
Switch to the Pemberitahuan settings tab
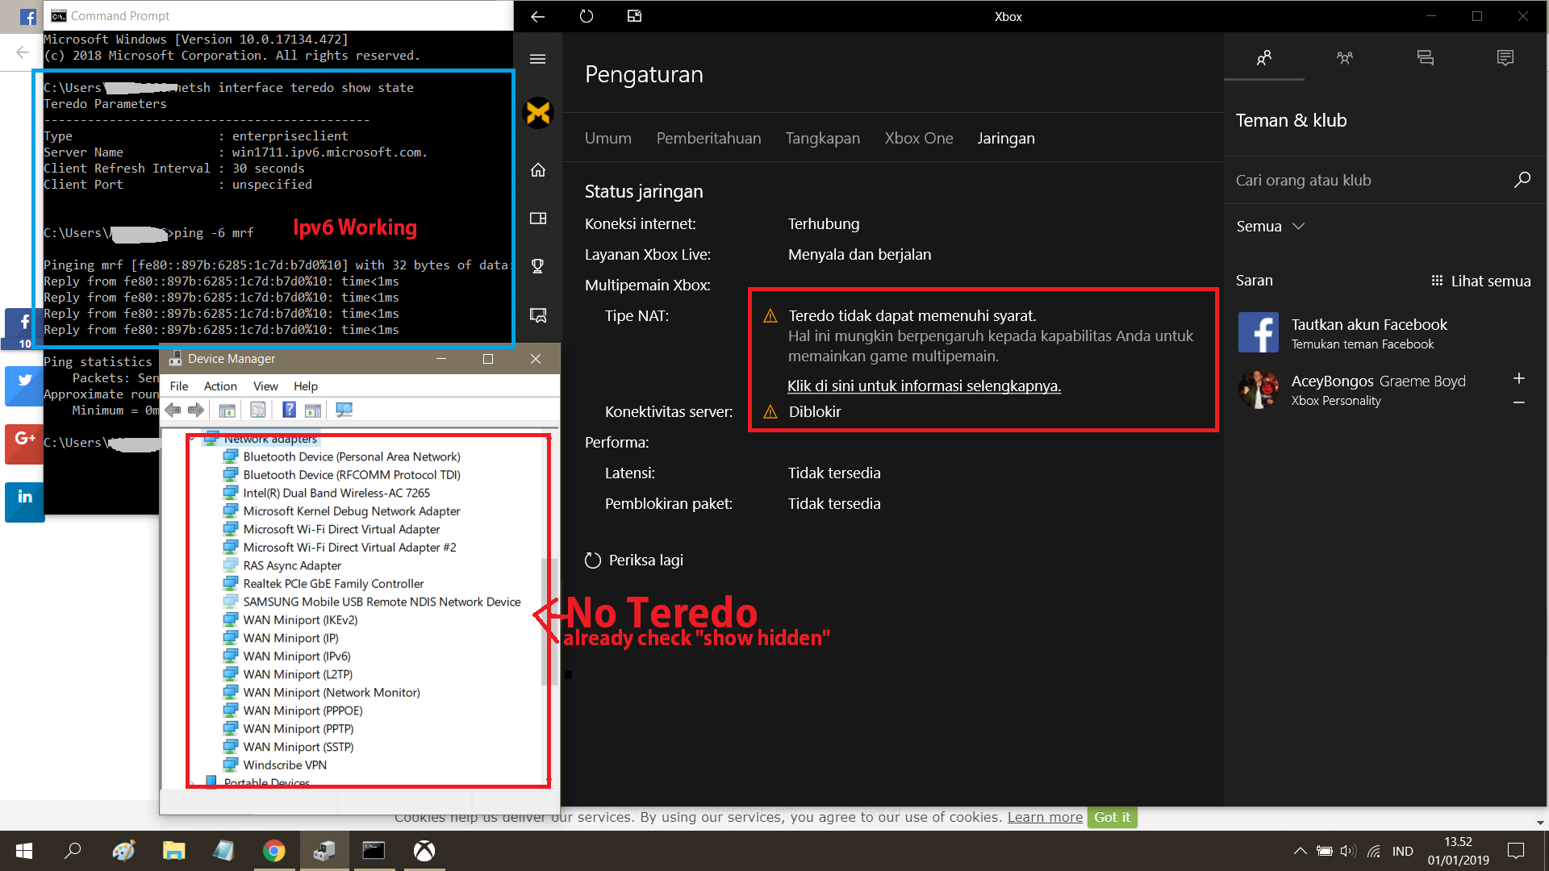click(x=708, y=138)
